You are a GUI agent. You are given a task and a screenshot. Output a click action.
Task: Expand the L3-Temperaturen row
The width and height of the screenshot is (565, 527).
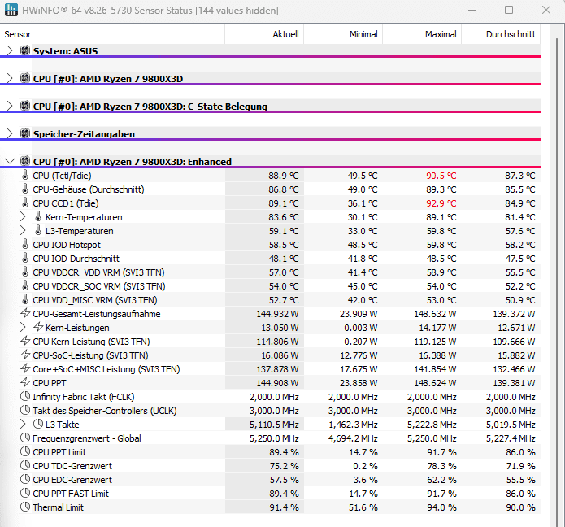coord(23,230)
